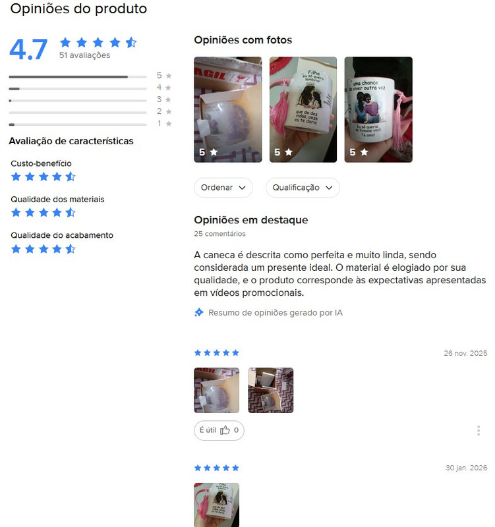Filter by 1 star rating row
This screenshot has height=527, width=495.
point(90,124)
